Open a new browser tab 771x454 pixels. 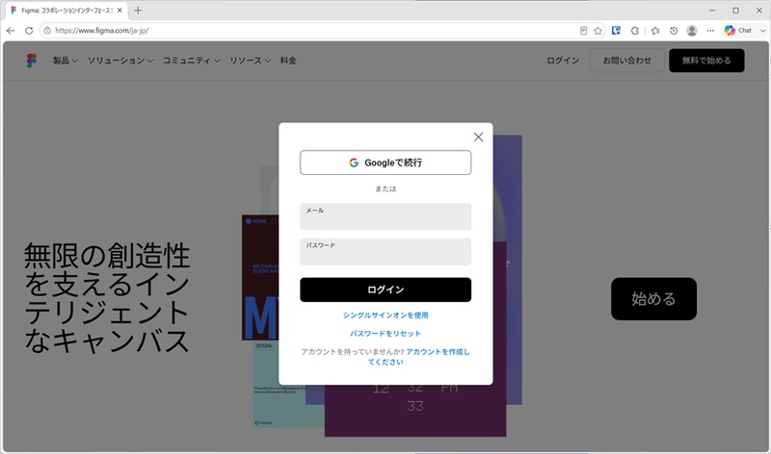[138, 11]
